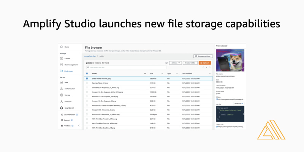This screenshot has width=304, height=152.
Task: Select the File browser folder icon
Action: coord(62,71)
